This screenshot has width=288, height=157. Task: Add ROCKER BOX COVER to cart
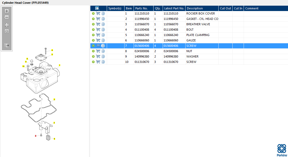point(98,13)
